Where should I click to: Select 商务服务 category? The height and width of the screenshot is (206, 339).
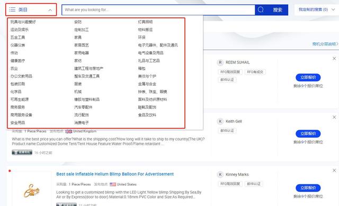17,107
